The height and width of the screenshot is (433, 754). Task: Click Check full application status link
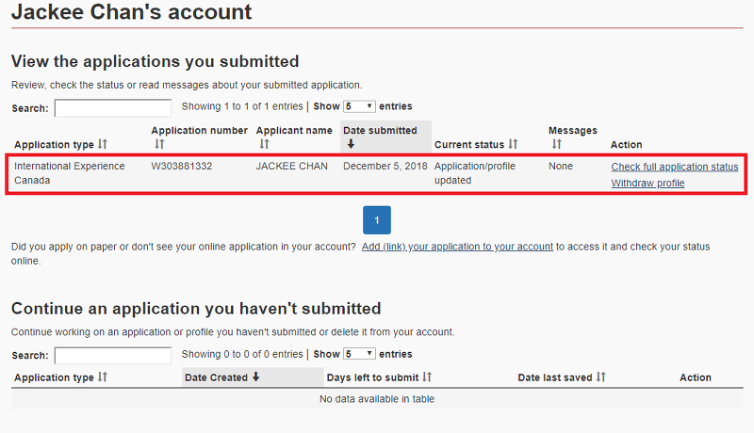click(x=675, y=167)
